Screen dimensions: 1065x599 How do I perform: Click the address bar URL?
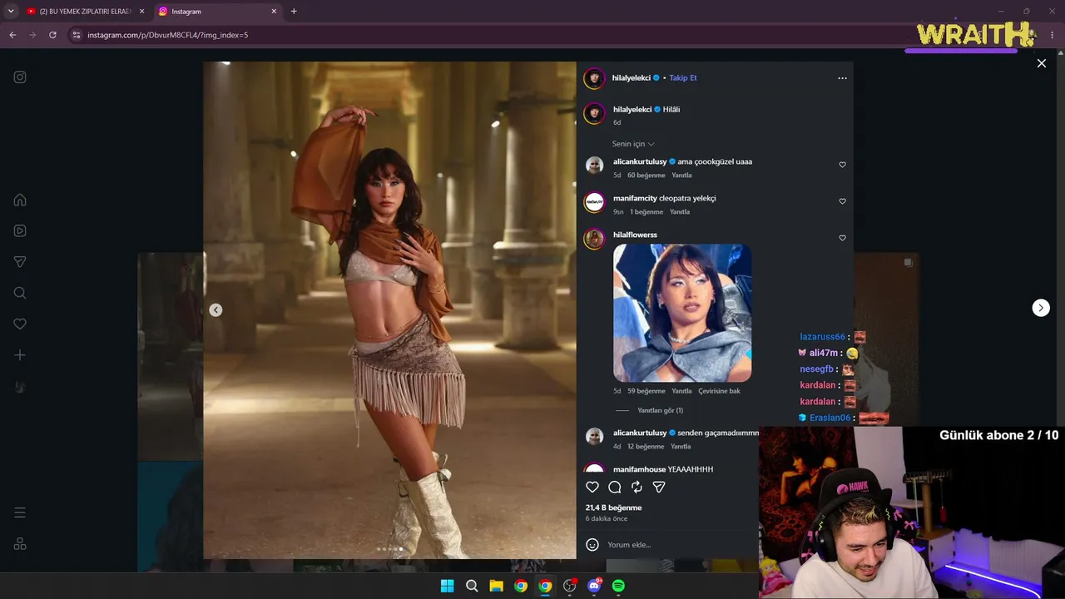click(167, 35)
